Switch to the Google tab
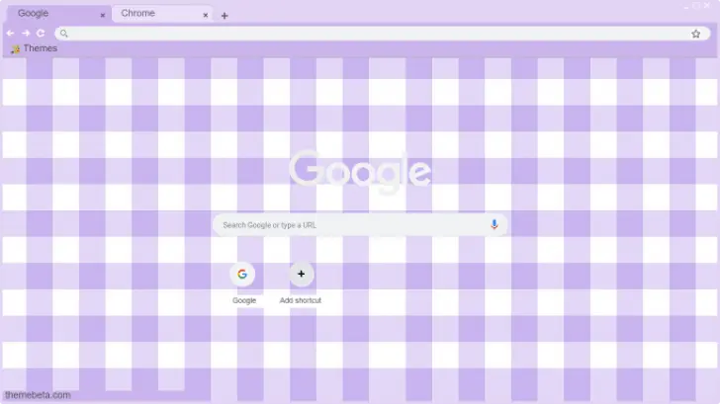This screenshot has height=404, width=720. tap(49, 14)
